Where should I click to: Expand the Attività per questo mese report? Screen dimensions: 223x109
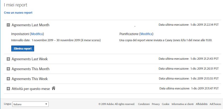point(8,89)
